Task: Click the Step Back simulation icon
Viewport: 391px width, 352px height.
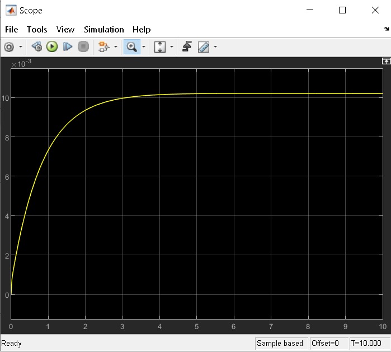Action: click(37, 47)
